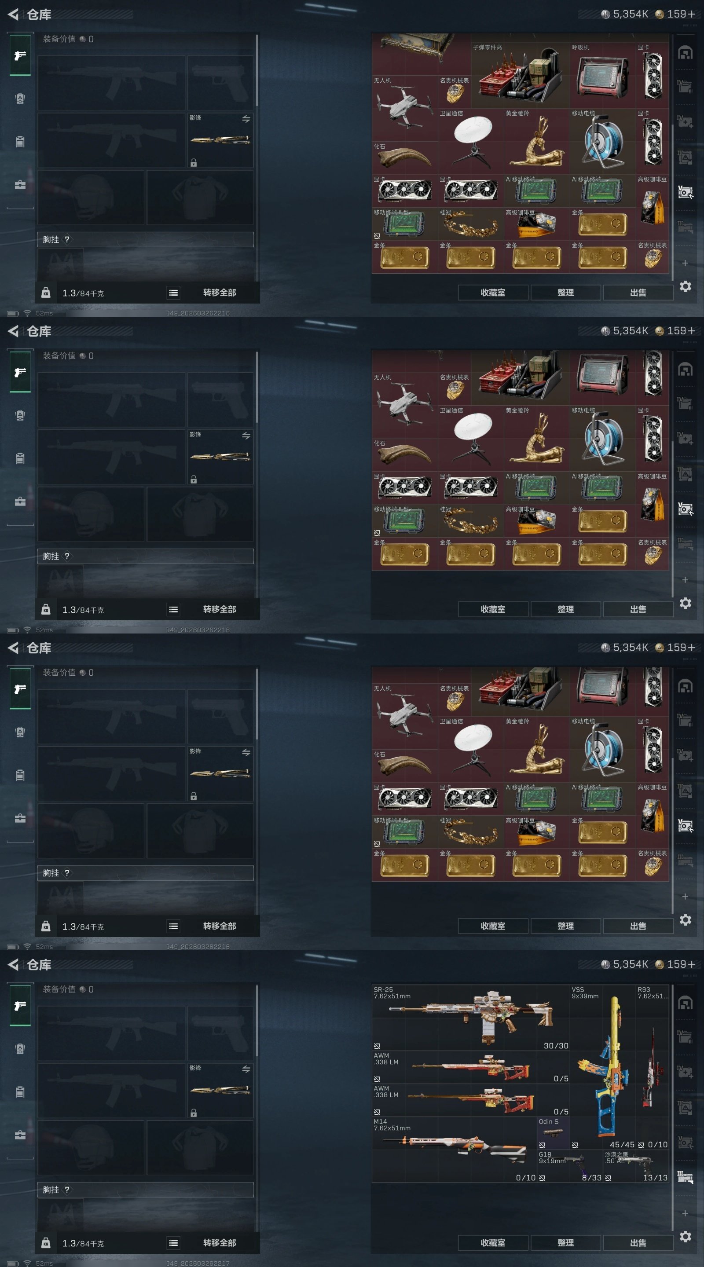Select the M14 7.62x51mm rifle
Viewport: 704px width, 1267px height.
[454, 1150]
